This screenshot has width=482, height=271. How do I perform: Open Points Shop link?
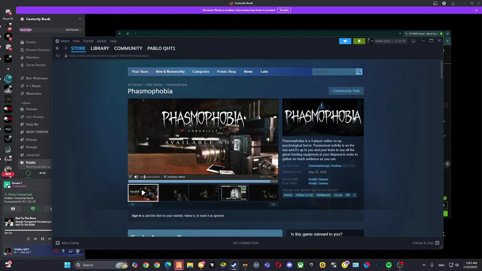click(x=226, y=72)
